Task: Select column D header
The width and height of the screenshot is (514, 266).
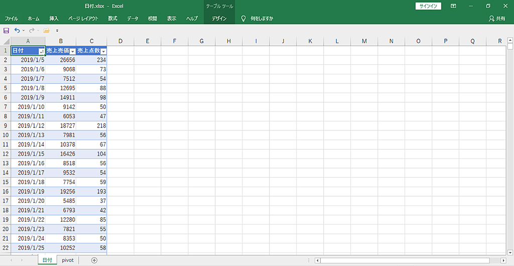Action: coord(120,41)
